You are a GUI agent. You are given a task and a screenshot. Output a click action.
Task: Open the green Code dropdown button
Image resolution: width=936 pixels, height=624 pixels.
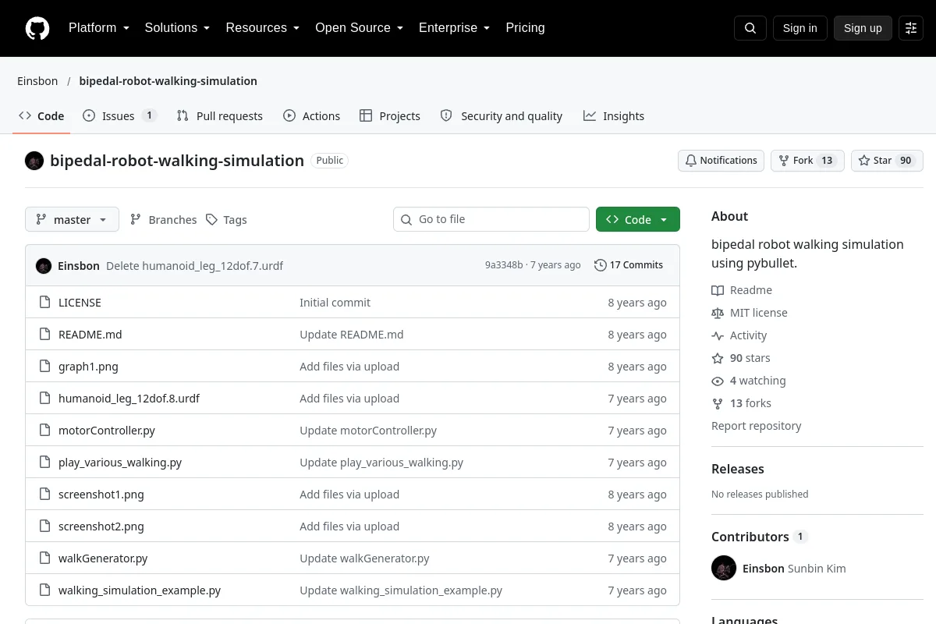coord(638,220)
